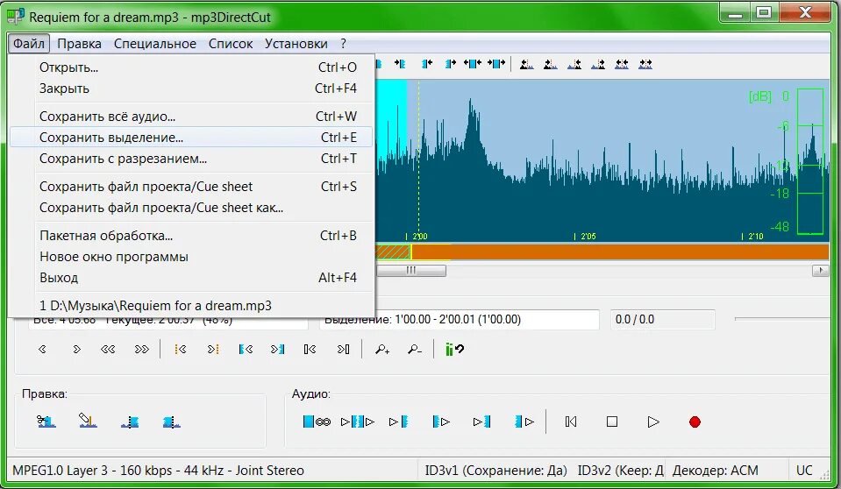
Task: Choose Закрыть in the File menu
Action: click(x=191, y=88)
